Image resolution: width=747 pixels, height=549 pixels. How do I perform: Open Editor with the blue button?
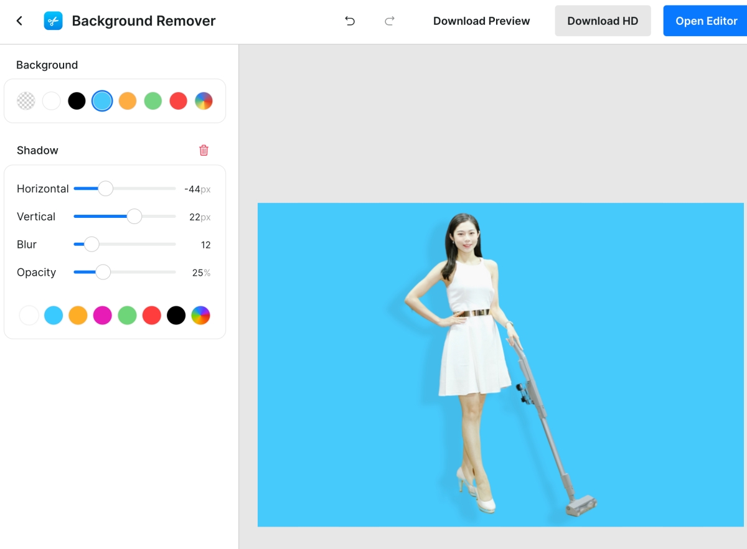[x=706, y=21]
